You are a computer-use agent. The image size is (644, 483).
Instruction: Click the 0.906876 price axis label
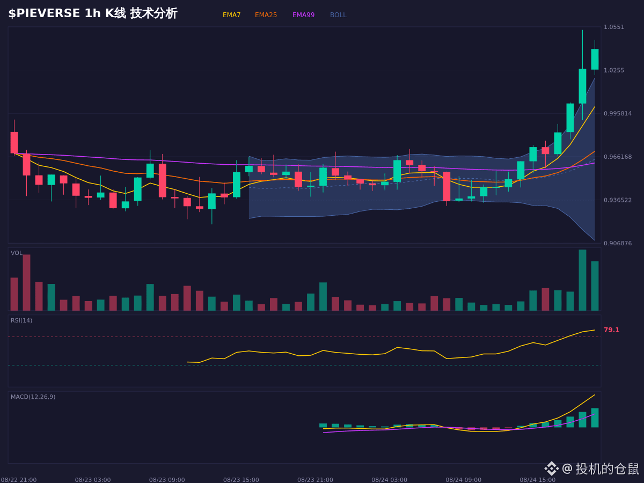pyautogui.click(x=617, y=243)
